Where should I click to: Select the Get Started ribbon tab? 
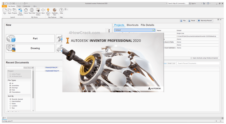12,6
